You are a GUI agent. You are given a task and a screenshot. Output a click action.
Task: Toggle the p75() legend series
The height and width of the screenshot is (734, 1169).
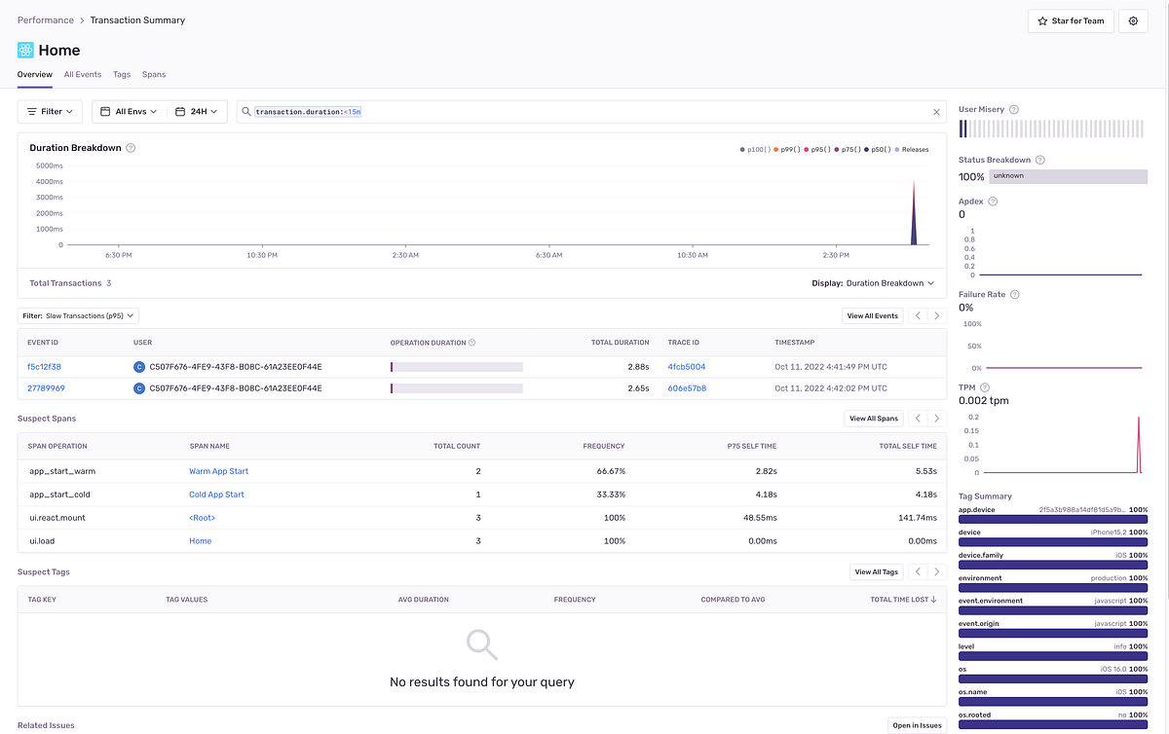[x=847, y=150]
